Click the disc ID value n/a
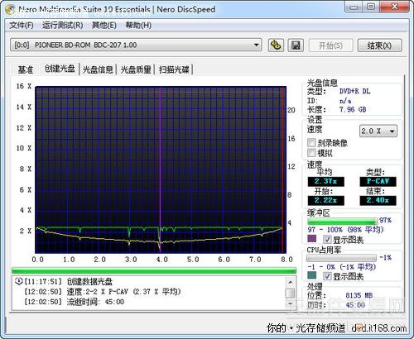This screenshot has height=339, width=414. point(345,101)
